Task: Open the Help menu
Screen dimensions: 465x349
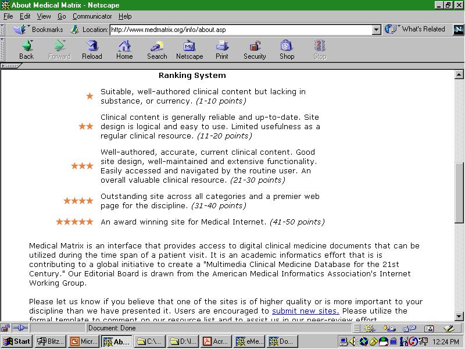Action: point(125,16)
